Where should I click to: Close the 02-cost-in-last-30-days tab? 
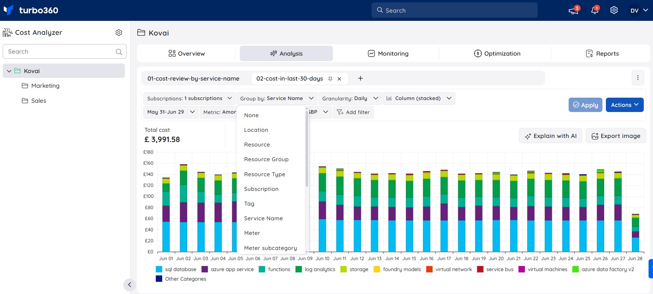(339, 79)
